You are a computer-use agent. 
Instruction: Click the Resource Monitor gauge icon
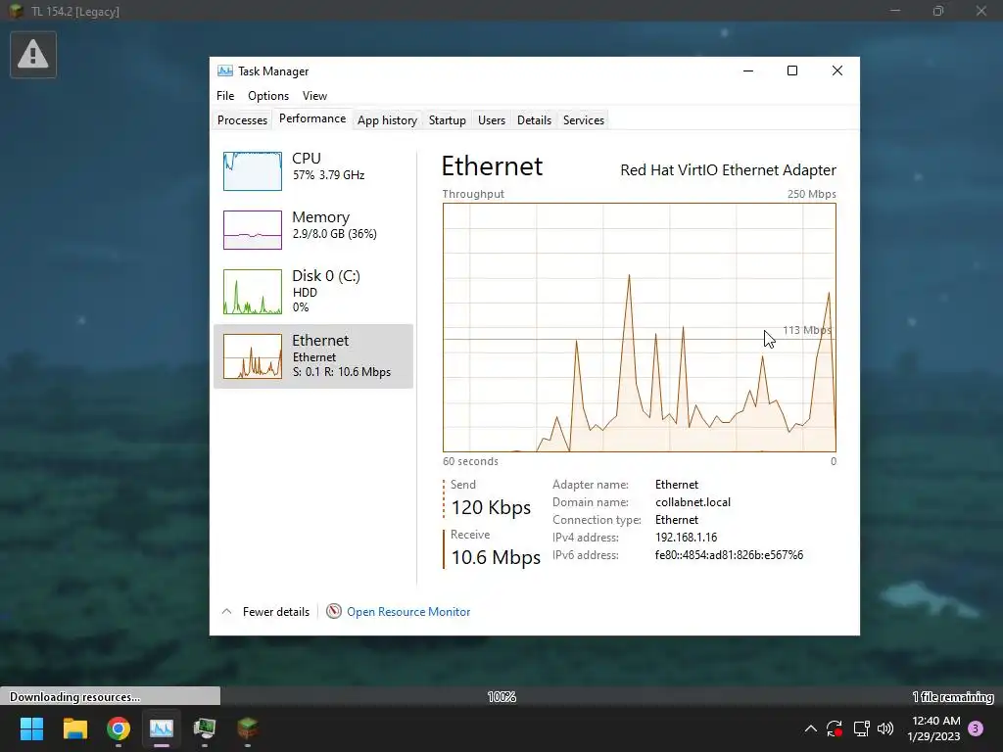(x=334, y=611)
